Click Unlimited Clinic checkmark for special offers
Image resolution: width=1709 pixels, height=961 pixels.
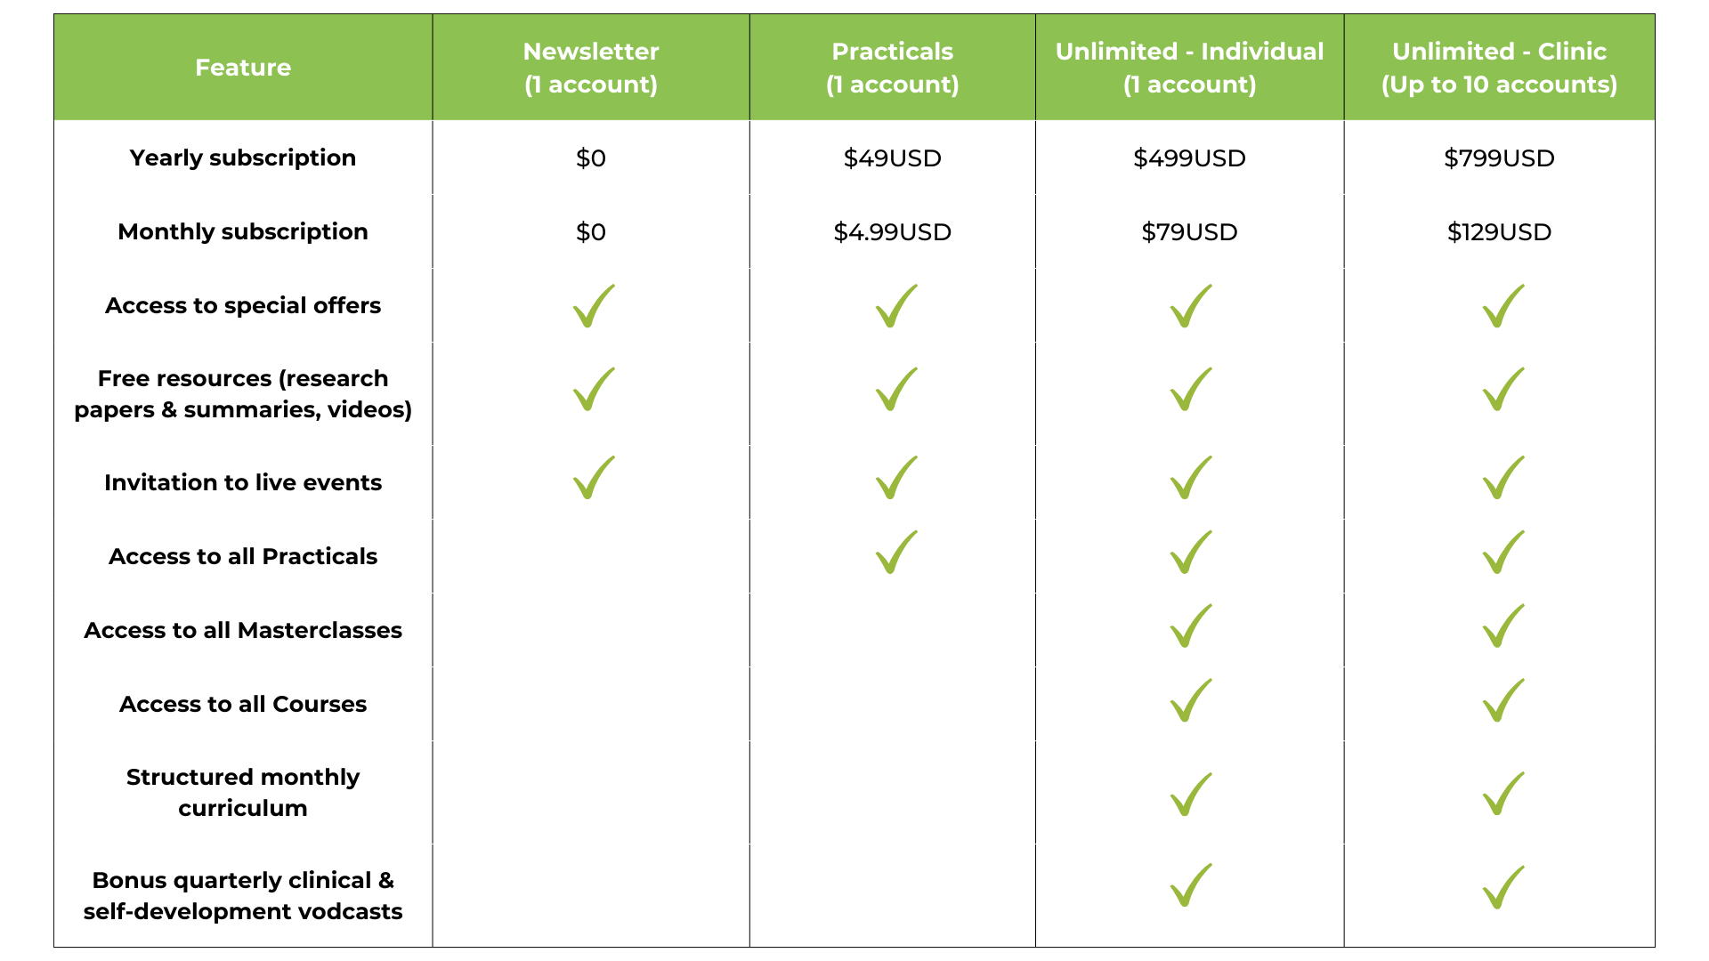click(x=1503, y=306)
